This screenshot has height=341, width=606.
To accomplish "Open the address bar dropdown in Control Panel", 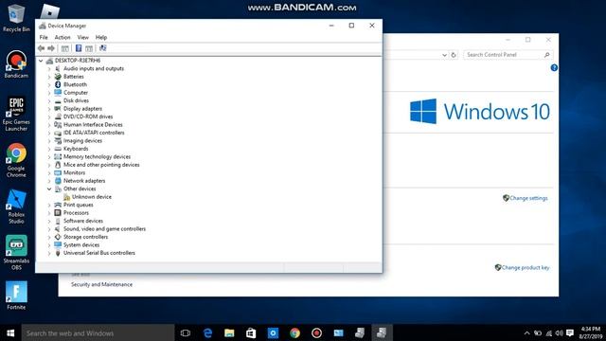I will coord(444,55).
